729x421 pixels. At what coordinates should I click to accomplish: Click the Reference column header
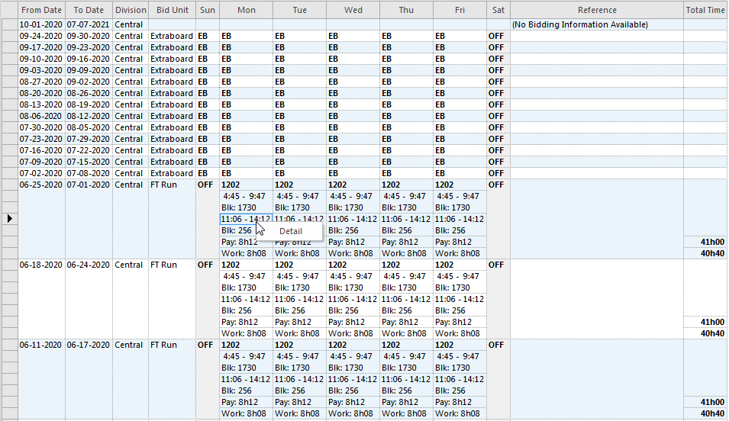[x=597, y=10]
